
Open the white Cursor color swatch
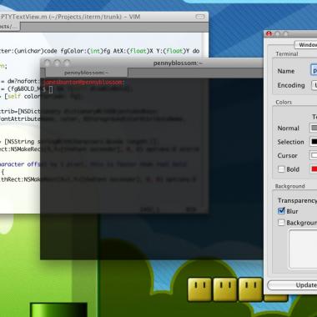314,155
